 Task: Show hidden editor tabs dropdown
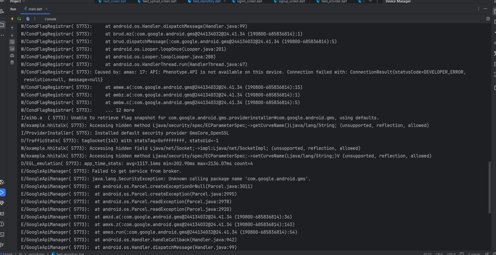click(x=370, y=1)
